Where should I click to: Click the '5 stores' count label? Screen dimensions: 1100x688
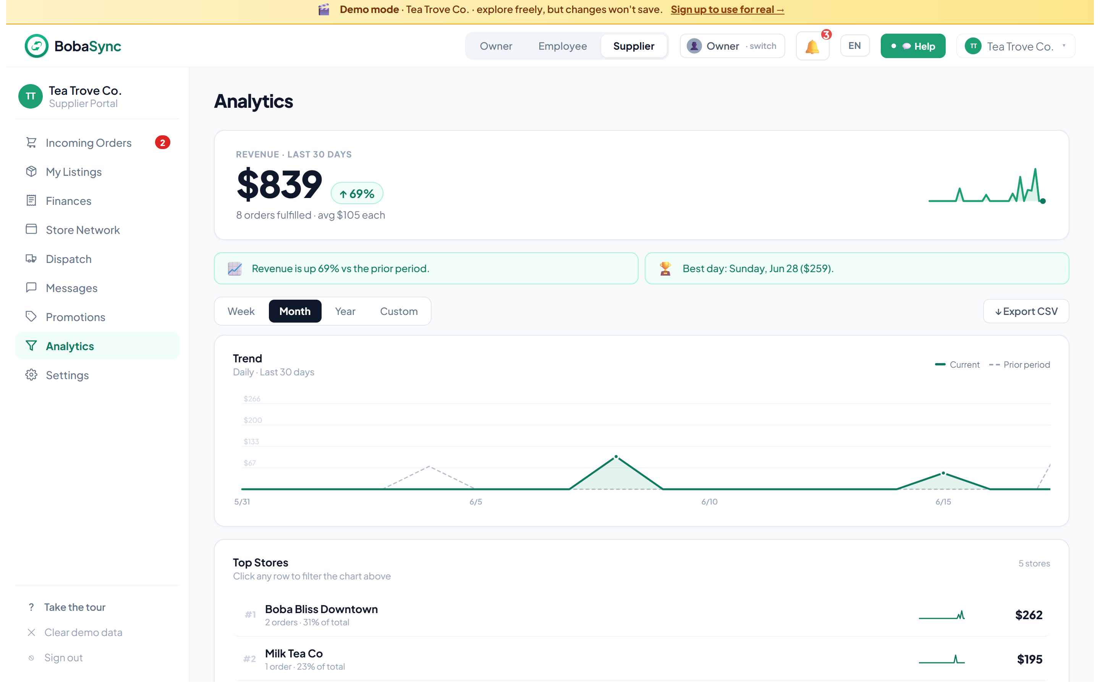coord(1034,563)
